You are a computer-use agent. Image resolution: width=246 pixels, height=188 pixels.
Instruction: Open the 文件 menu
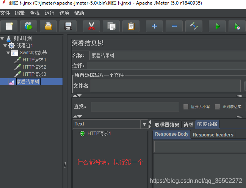click(5, 13)
